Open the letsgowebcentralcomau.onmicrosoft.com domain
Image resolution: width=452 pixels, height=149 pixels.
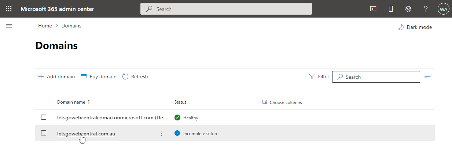113,118
